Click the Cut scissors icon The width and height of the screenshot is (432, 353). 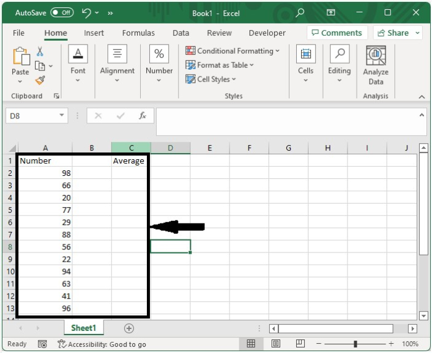tap(40, 51)
